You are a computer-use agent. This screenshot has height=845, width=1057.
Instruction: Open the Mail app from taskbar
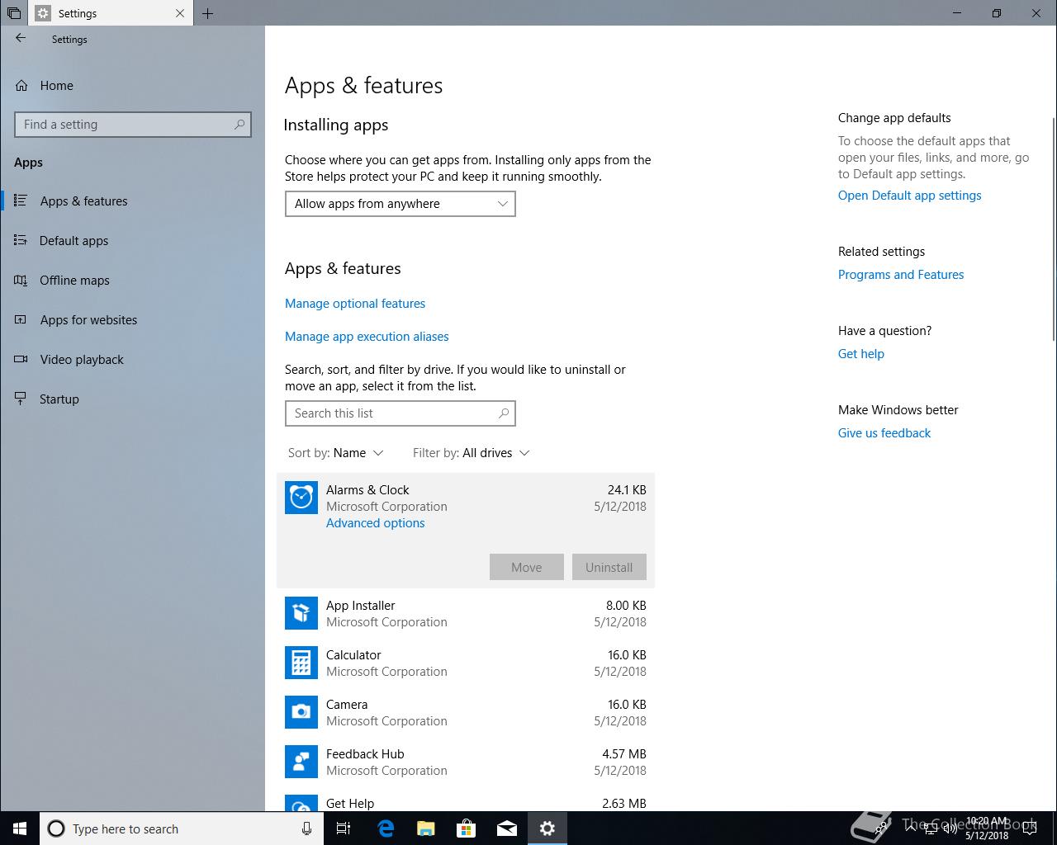507,828
